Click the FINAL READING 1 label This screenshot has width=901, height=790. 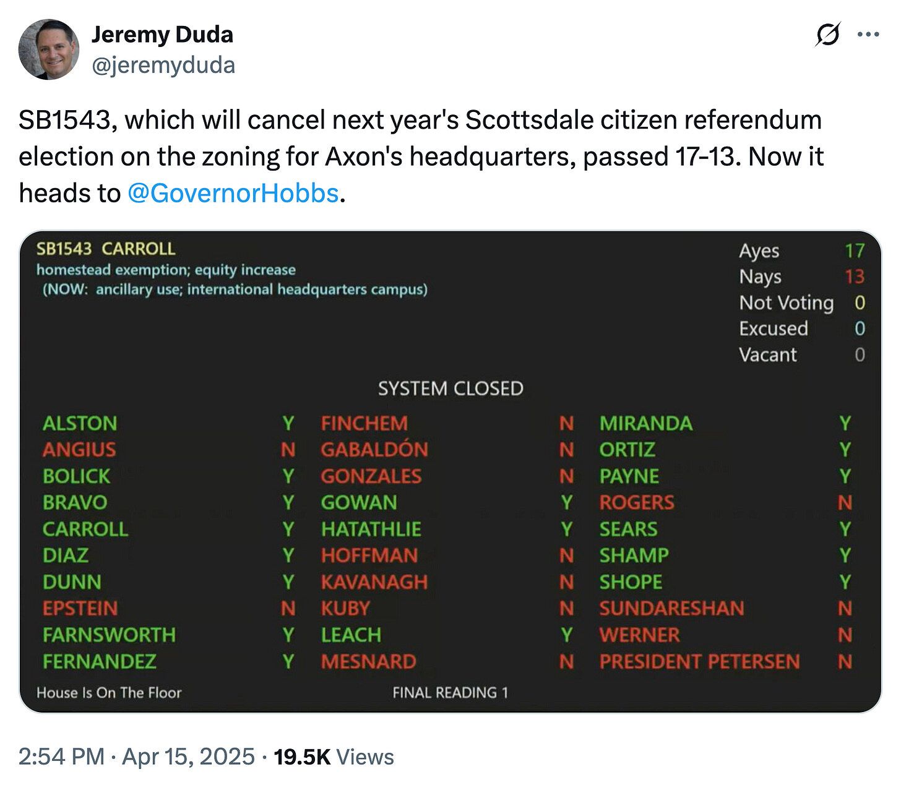450,693
